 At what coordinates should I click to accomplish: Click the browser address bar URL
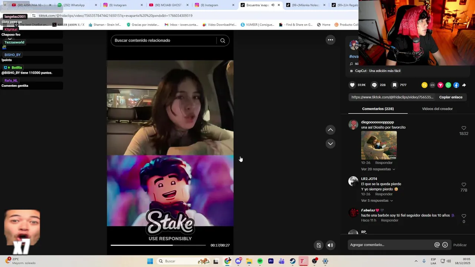coord(115,16)
